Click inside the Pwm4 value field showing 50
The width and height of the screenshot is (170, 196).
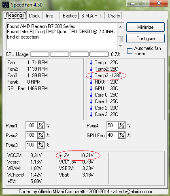coord(113,125)
